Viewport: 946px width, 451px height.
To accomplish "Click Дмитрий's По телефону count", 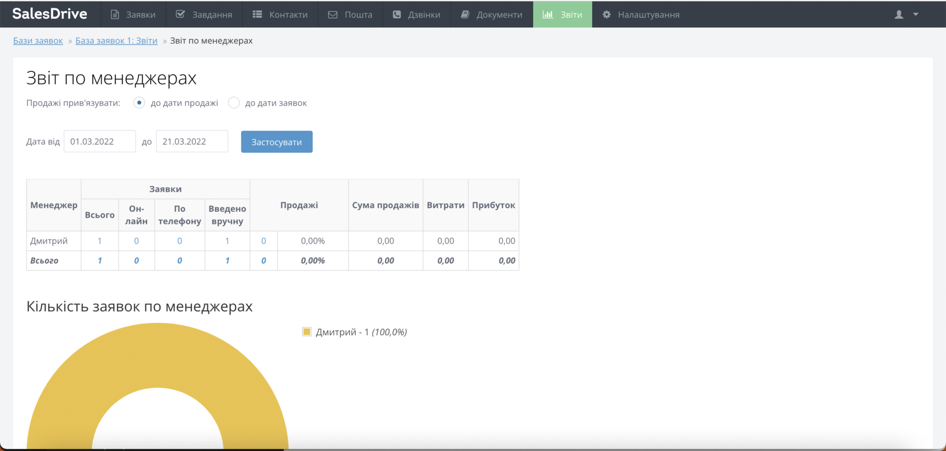I will tap(180, 241).
